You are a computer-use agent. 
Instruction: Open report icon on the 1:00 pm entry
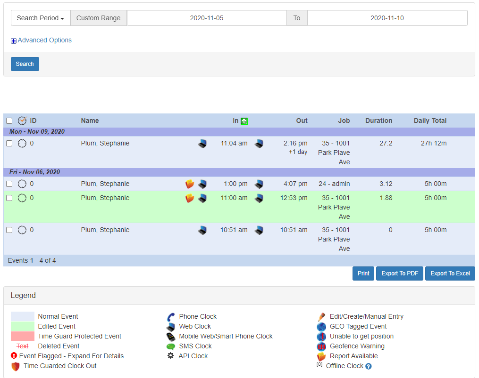click(x=190, y=184)
